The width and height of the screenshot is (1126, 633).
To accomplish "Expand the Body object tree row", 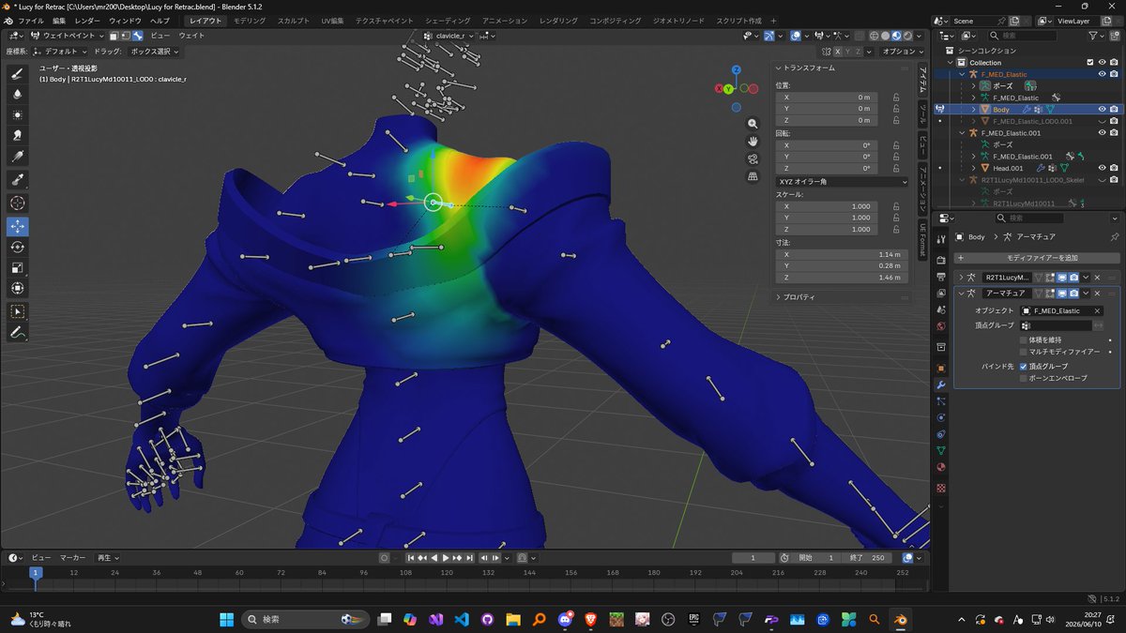I will [x=972, y=110].
